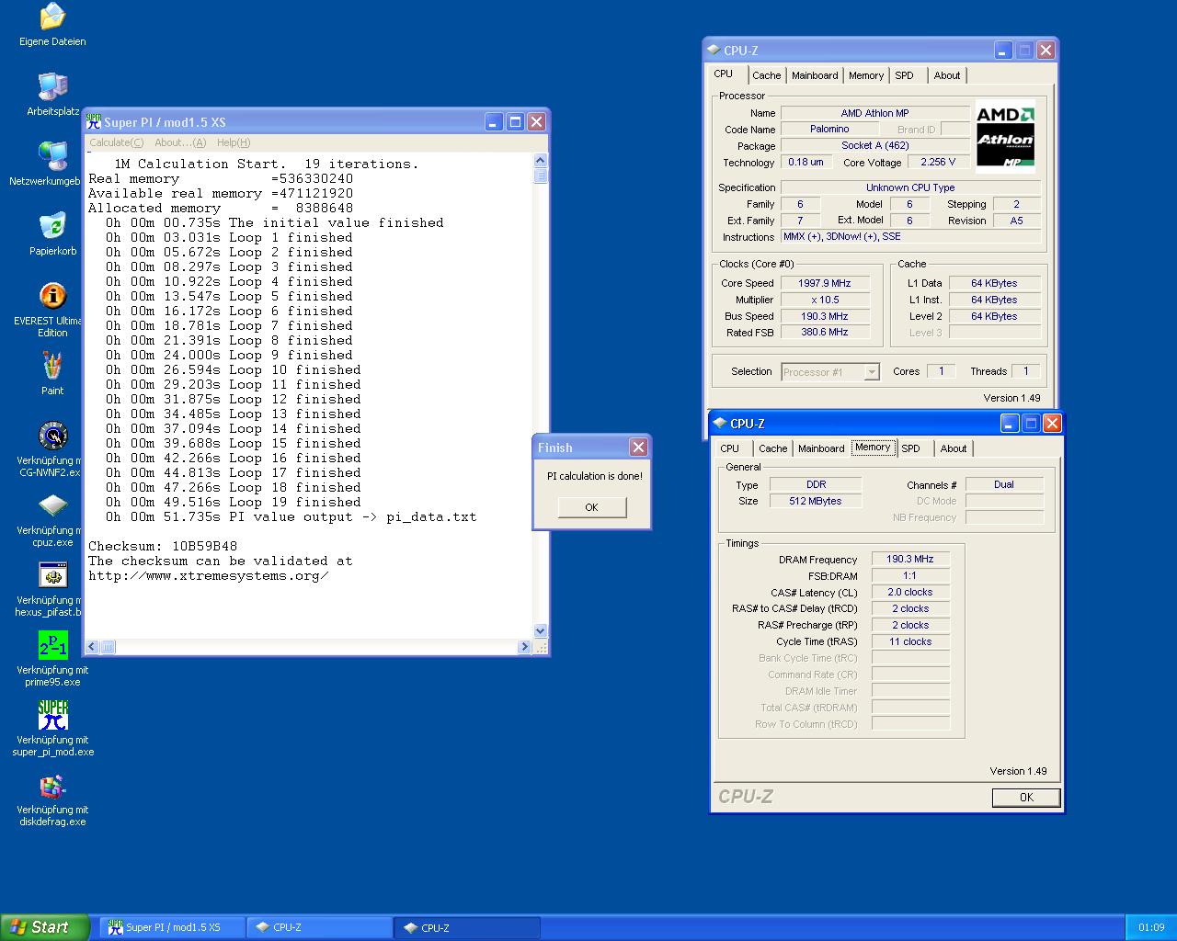1177x941 pixels.
Task: Click Multiplier value x 10.5
Action: click(825, 300)
